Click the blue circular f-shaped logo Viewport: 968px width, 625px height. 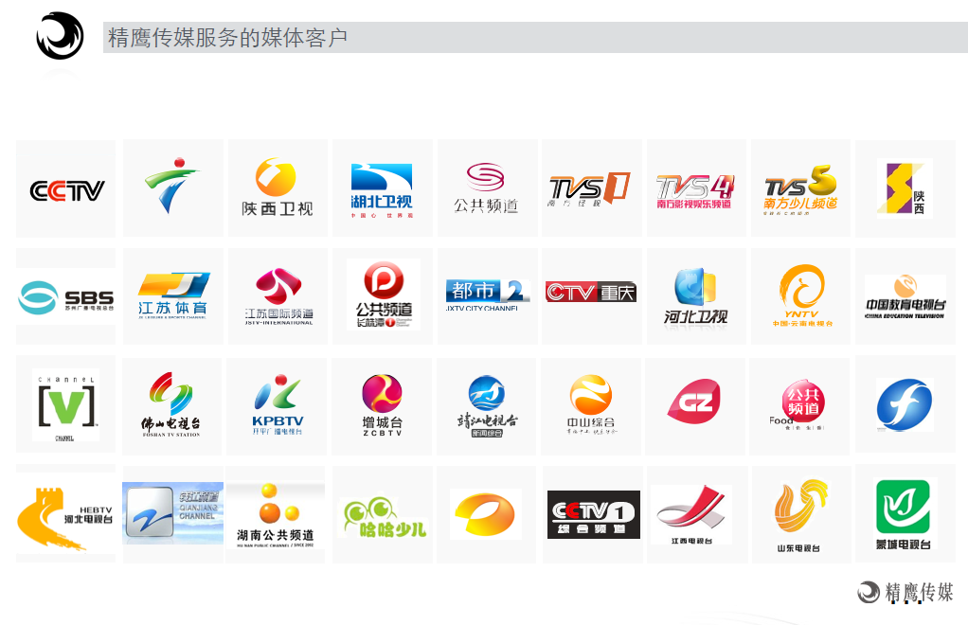905,404
